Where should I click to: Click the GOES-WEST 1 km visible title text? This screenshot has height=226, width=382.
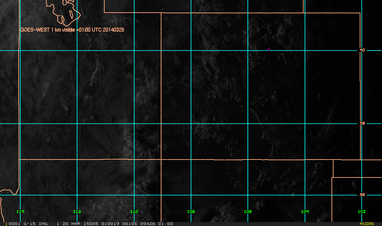pyautogui.click(x=72, y=30)
